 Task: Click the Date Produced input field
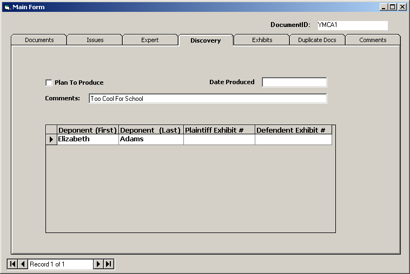pos(294,82)
